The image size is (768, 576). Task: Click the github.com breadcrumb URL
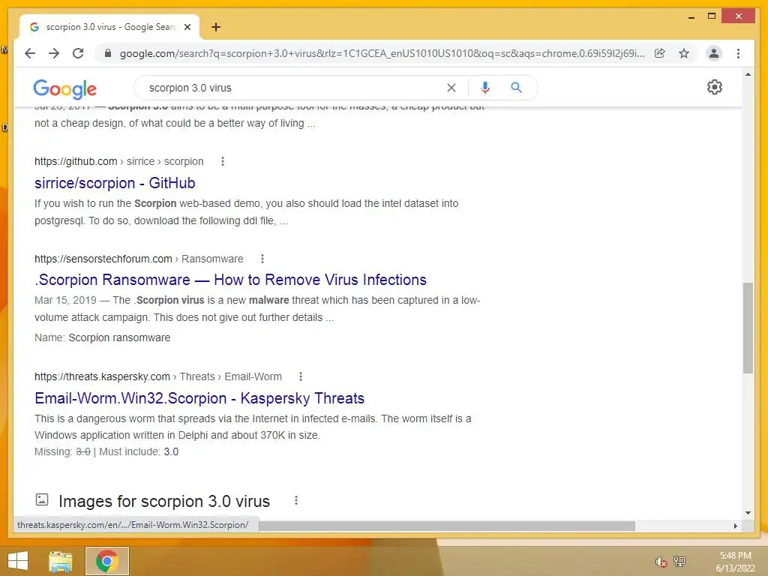point(118,161)
